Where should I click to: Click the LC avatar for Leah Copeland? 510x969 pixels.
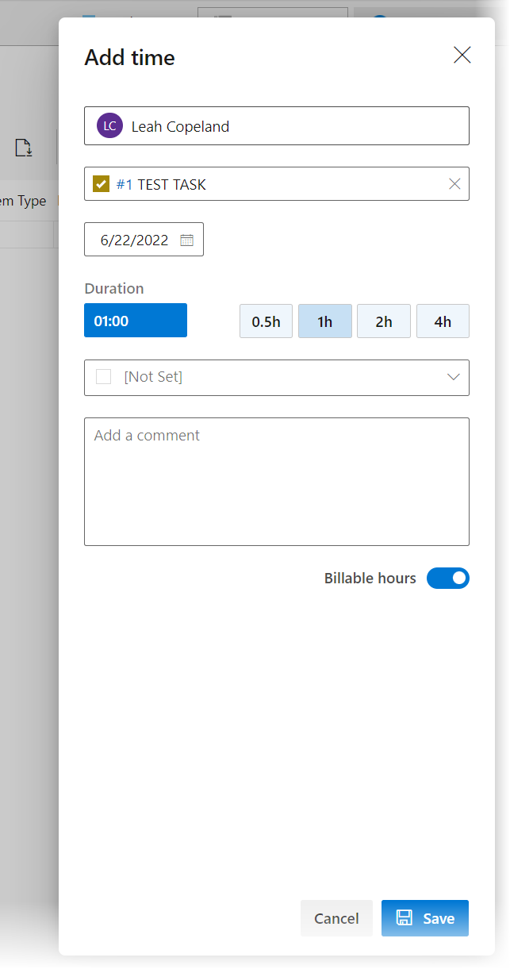pos(109,125)
